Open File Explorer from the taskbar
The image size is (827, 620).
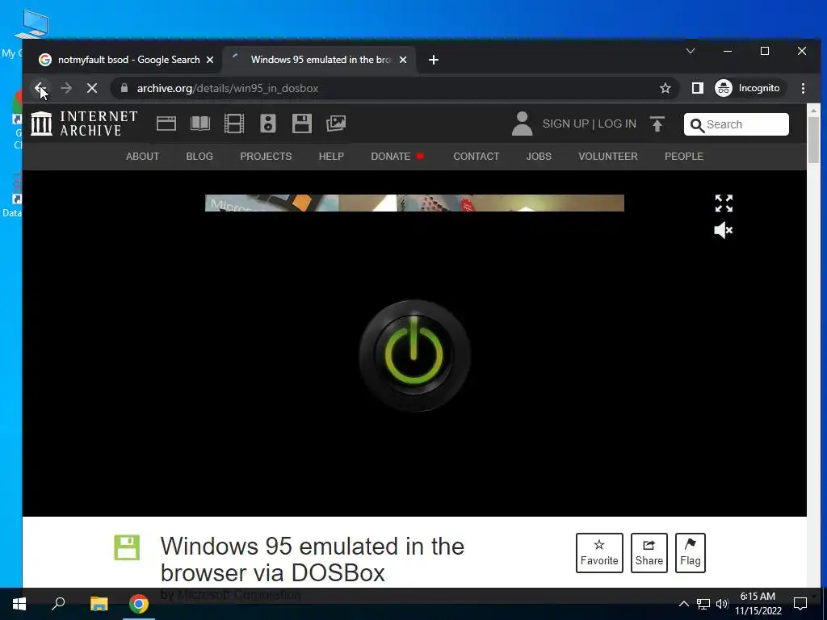click(x=99, y=604)
